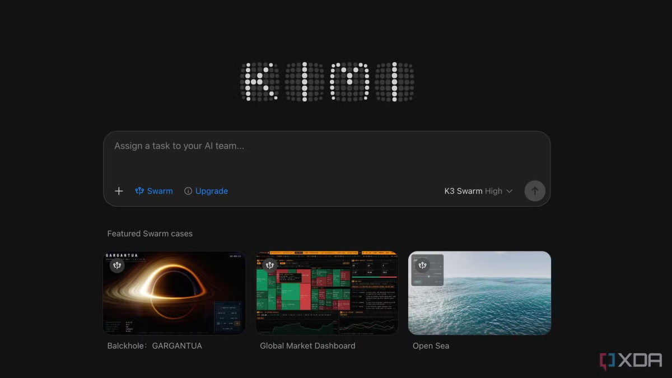The height and width of the screenshot is (378, 672).
Task: Send the task with the up-arrow button
Action: (535, 191)
